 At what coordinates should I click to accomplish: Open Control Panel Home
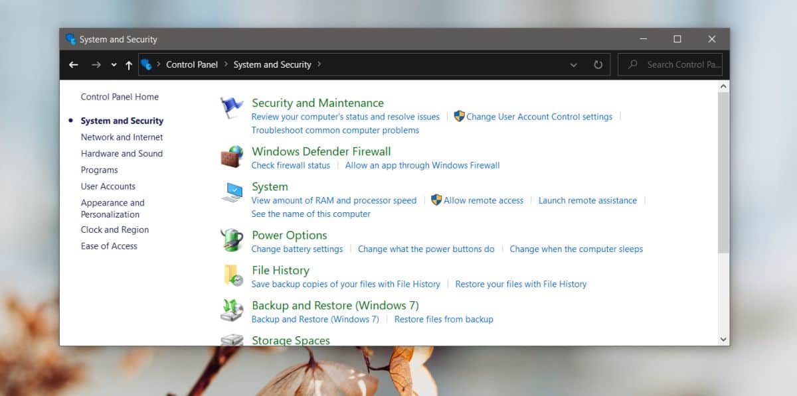tap(120, 97)
